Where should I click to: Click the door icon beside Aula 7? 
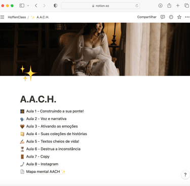(x=22, y=157)
